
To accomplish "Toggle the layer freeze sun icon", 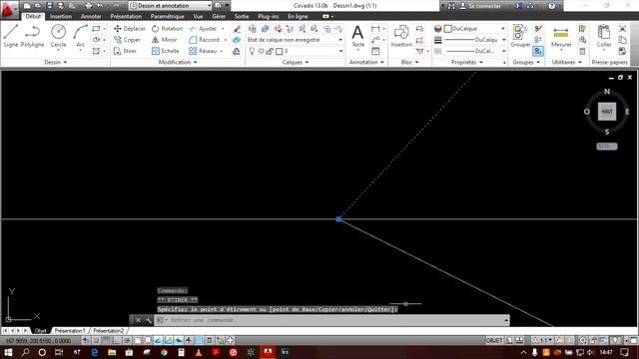I will point(261,51).
